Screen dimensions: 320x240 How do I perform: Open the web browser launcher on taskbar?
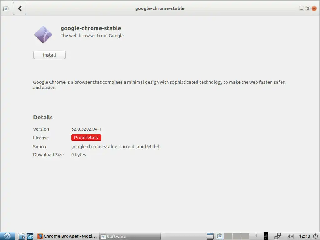tap(30, 236)
